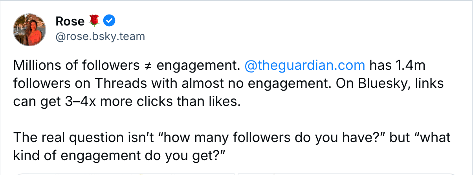Click the 'how many followers do you have?' quote
The width and height of the screenshot is (473, 175).
pos(269,138)
